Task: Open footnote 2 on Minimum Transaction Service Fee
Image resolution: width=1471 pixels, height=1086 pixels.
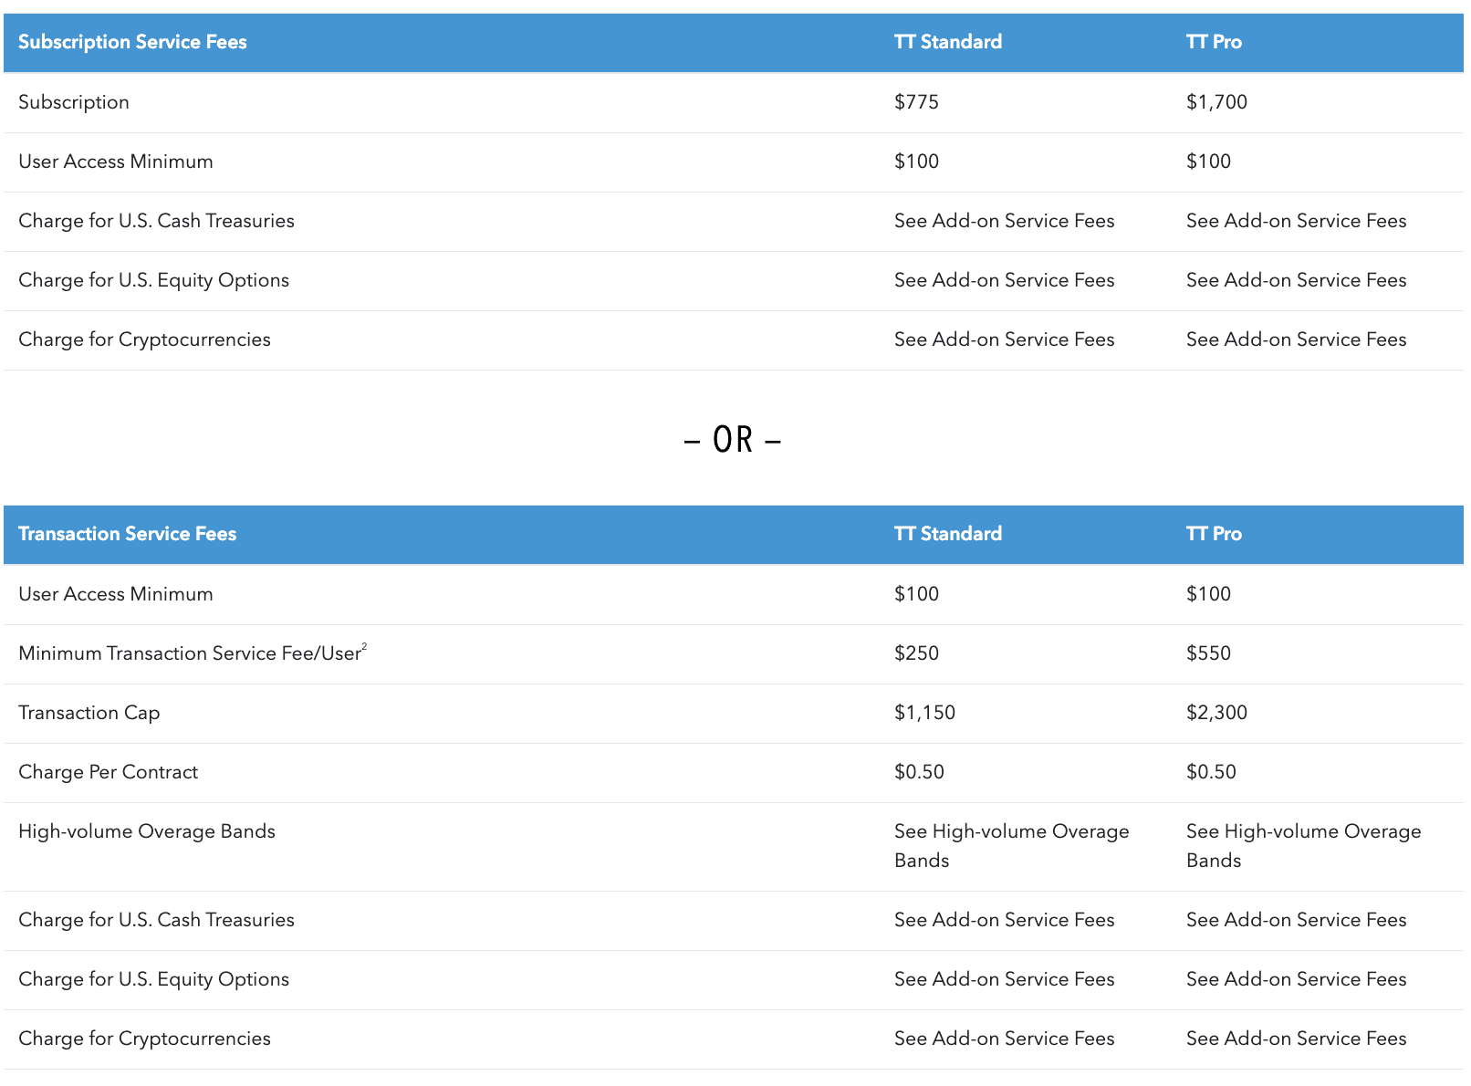Action: [364, 647]
